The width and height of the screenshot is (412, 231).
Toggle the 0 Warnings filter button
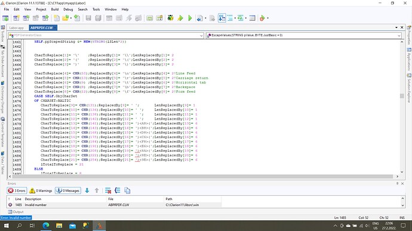pos(41,191)
